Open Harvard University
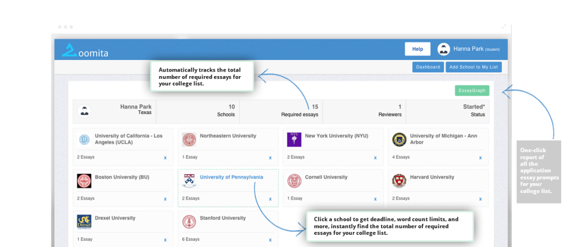Viewport: 564px width, 247px height. click(432, 177)
